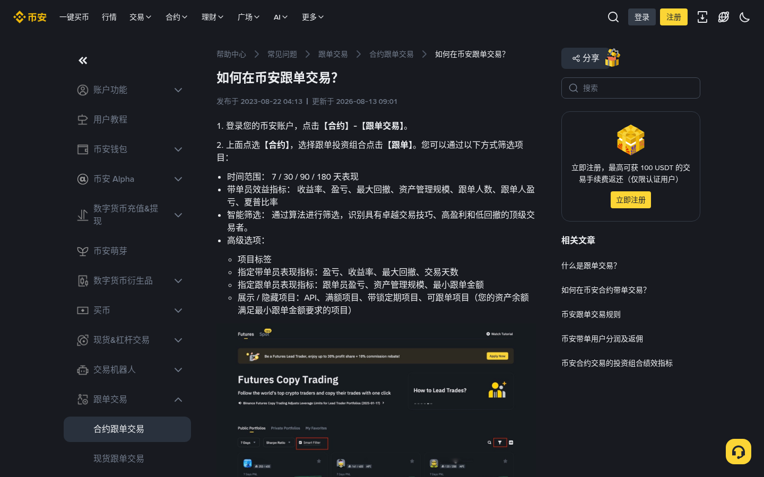Screen dimensions: 764x477
Task: Click the gift box icon beside 分享
Action: click(x=613, y=57)
